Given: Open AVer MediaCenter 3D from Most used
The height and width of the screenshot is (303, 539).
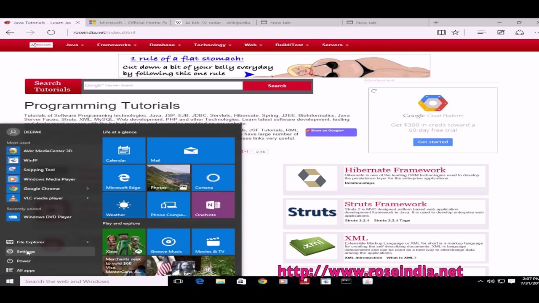Looking at the screenshot, I should coord(48,151).
